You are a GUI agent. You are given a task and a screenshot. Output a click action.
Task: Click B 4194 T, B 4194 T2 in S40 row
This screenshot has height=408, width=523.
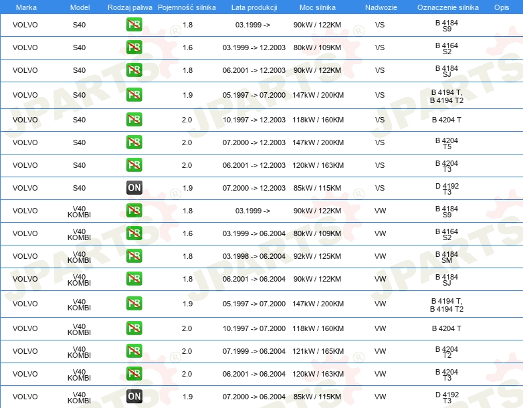click(x=447, y=96)
